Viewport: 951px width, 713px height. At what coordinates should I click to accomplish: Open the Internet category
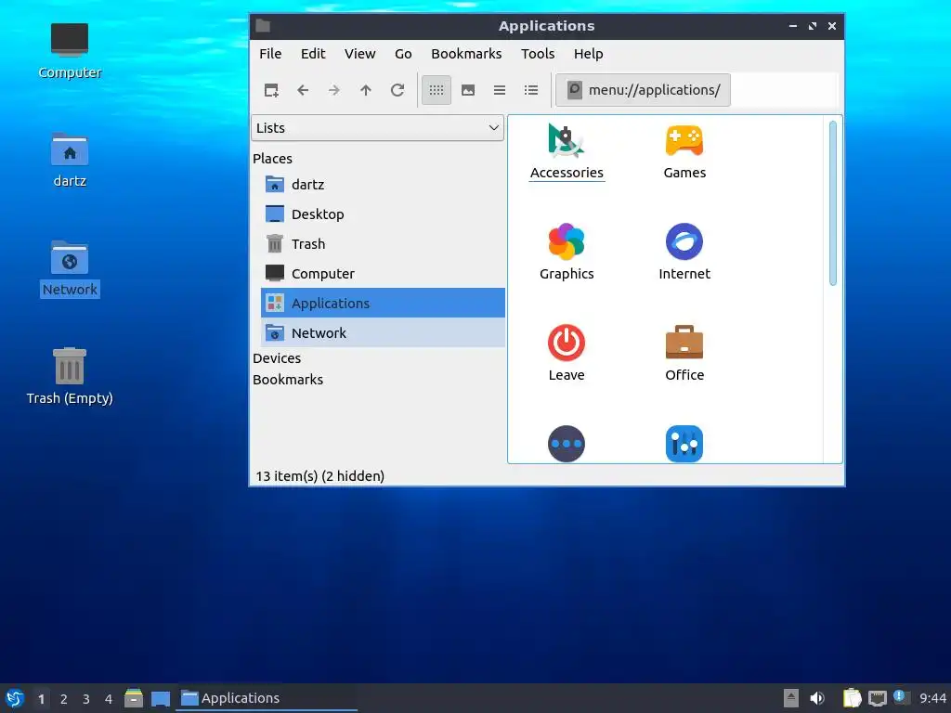coord(684,253)
